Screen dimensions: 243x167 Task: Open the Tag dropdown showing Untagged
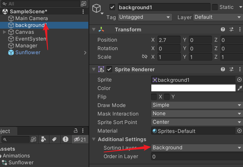click(145, 17)
